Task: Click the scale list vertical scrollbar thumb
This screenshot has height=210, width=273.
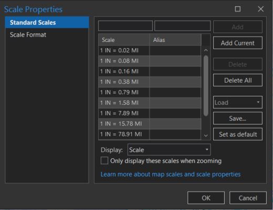Action: point(206,85)
